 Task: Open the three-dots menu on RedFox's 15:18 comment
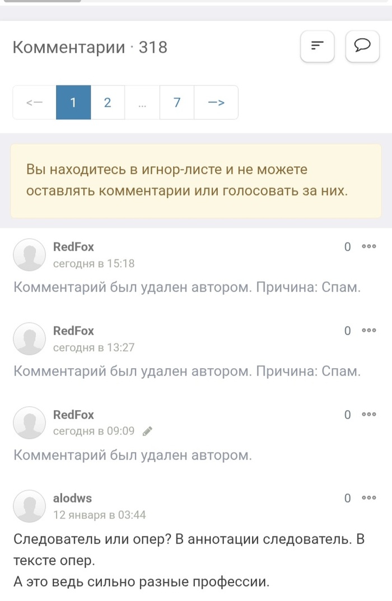(368, 246)
